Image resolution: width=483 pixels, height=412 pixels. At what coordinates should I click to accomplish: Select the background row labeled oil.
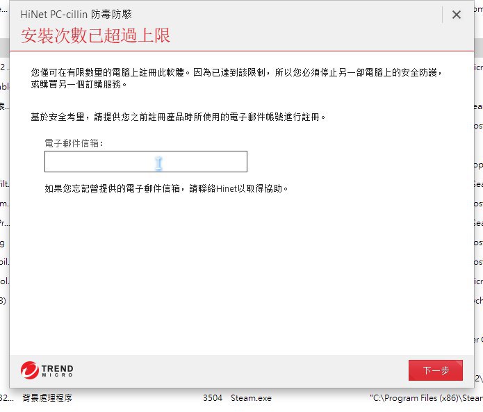3,262
